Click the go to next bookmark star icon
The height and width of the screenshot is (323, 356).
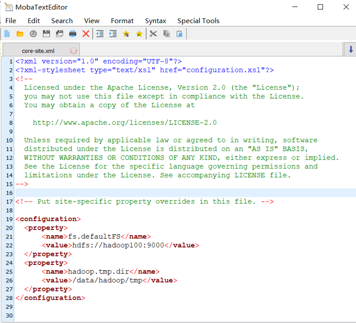[x=139, y=34]
